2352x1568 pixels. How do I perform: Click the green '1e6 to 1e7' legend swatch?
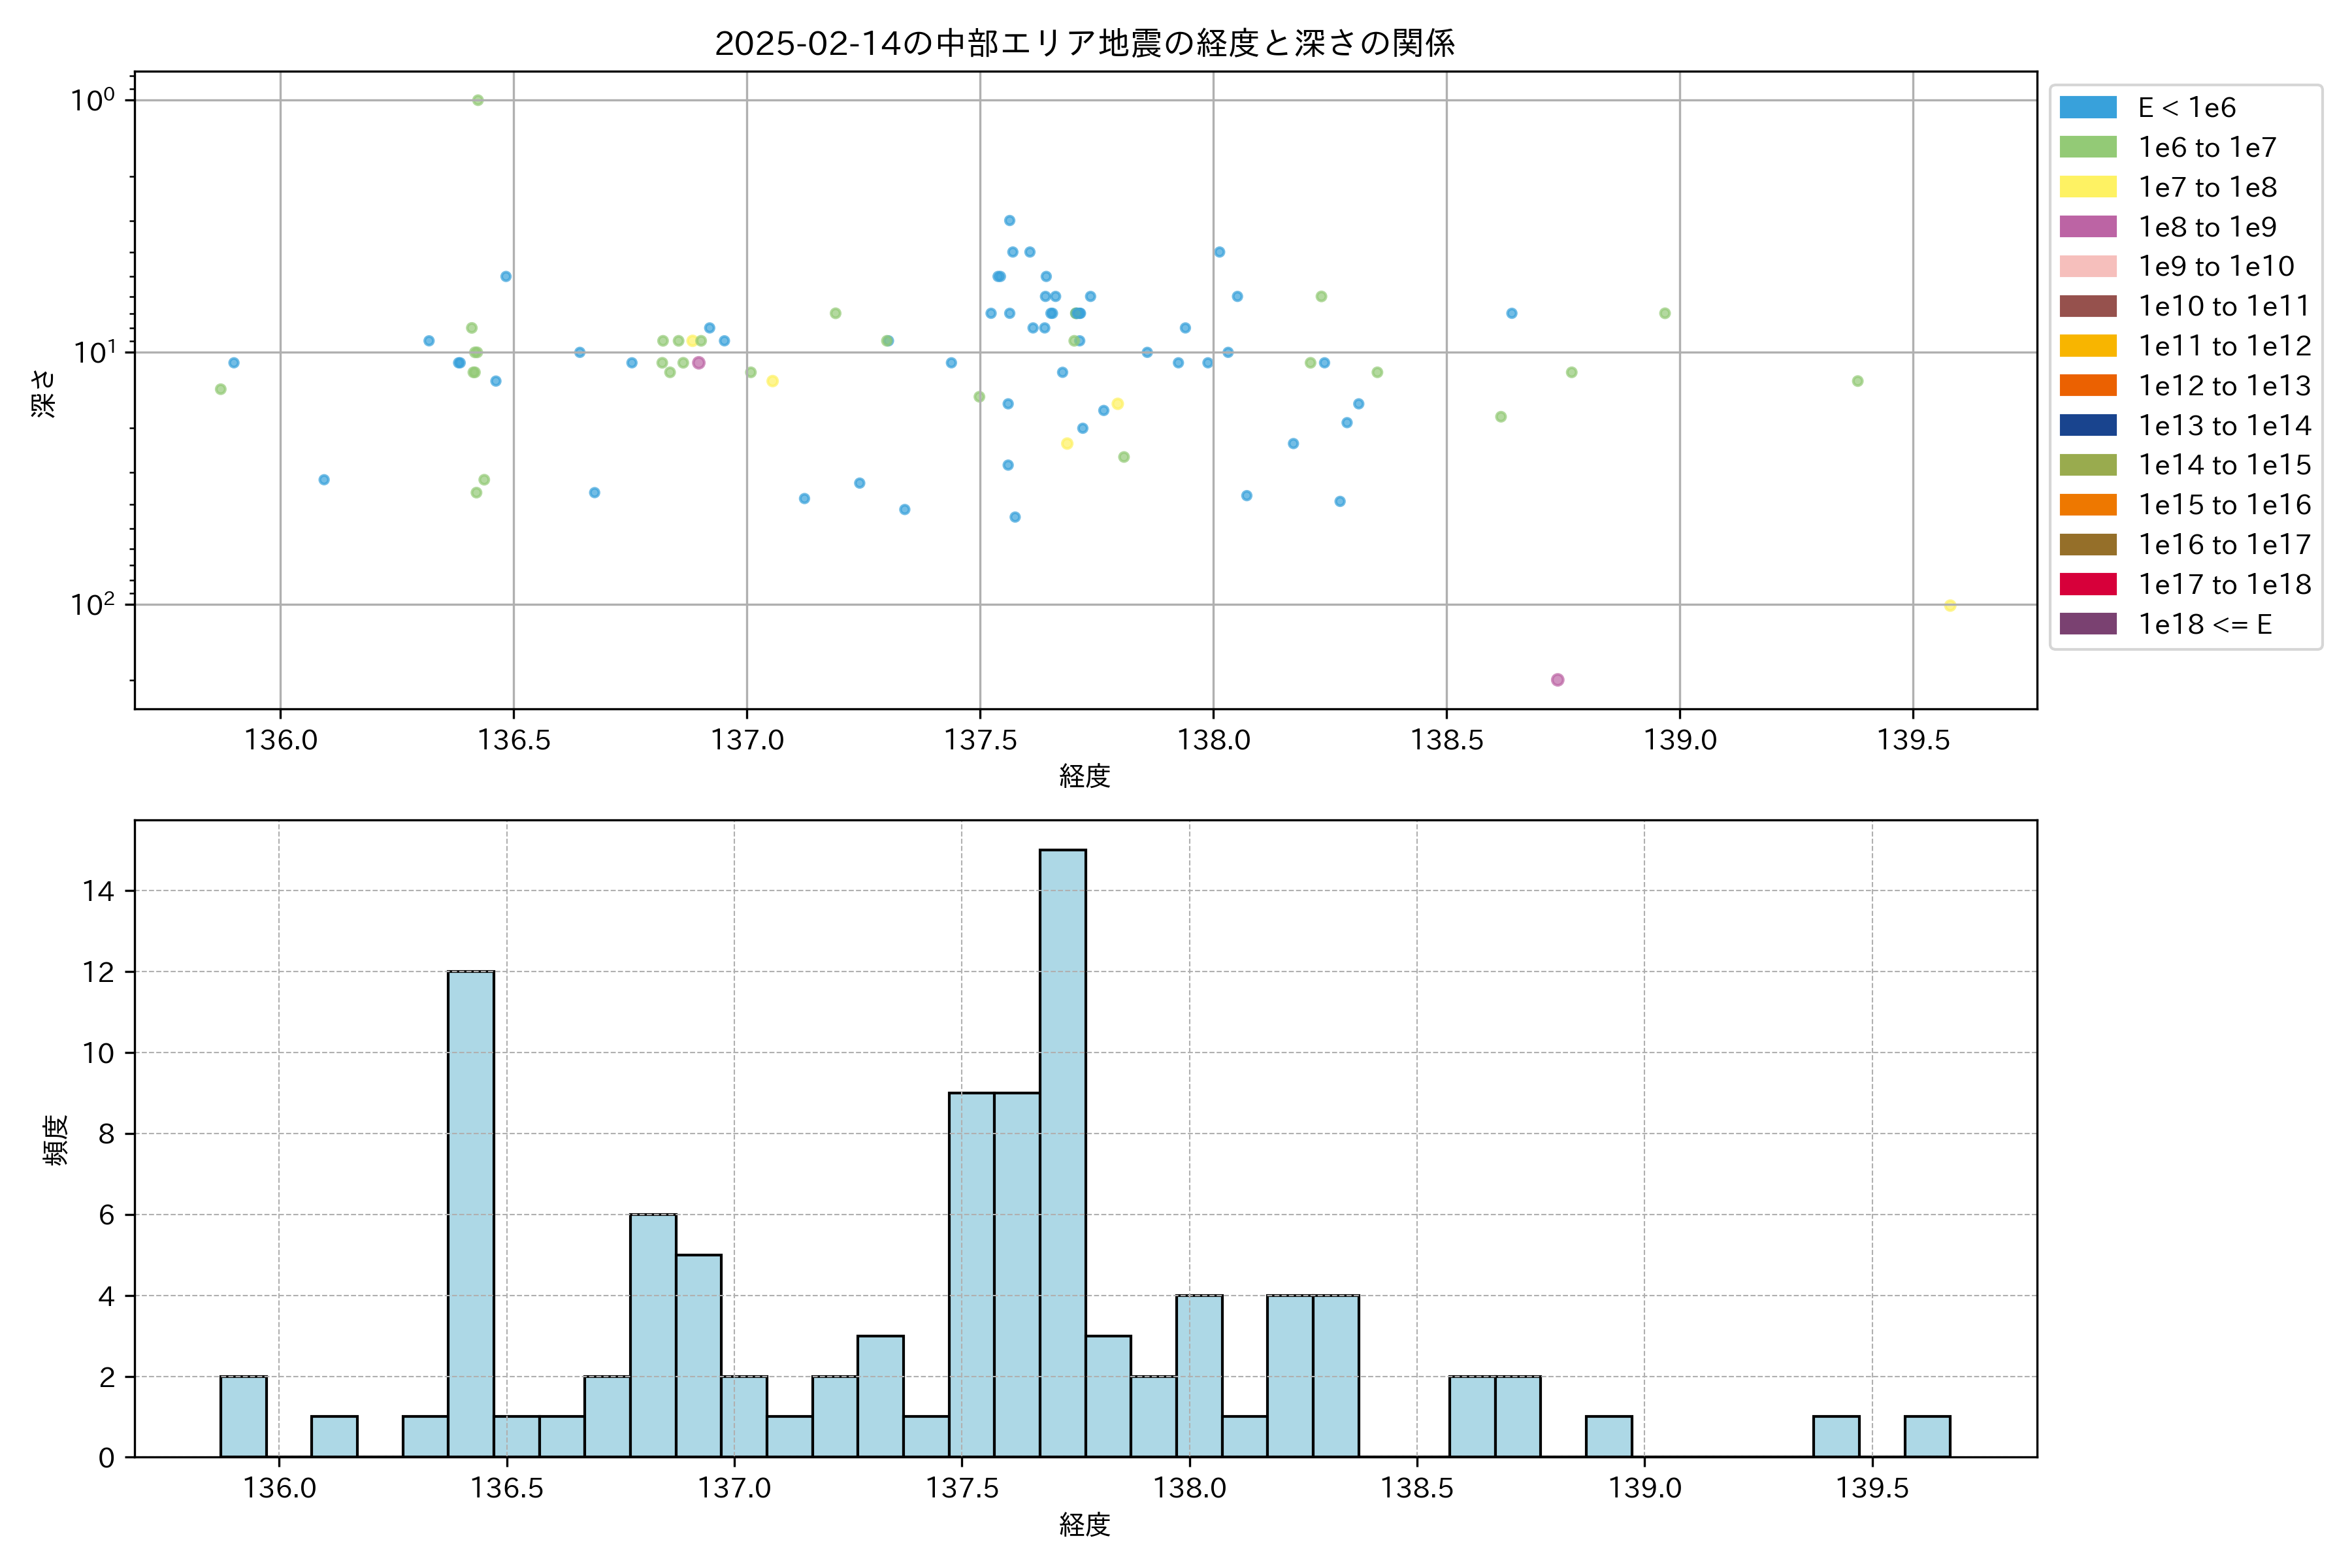[2087, 147]
